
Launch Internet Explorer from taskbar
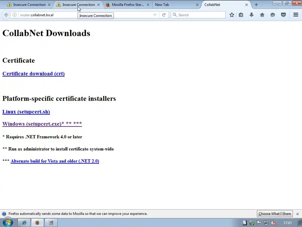[24, 223]
